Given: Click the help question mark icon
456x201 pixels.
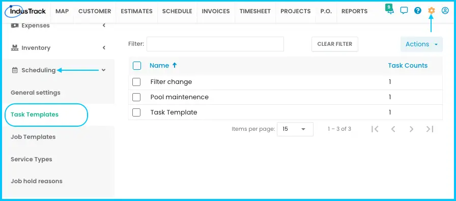Looking at the screenshot, I should tap(418, 11).
